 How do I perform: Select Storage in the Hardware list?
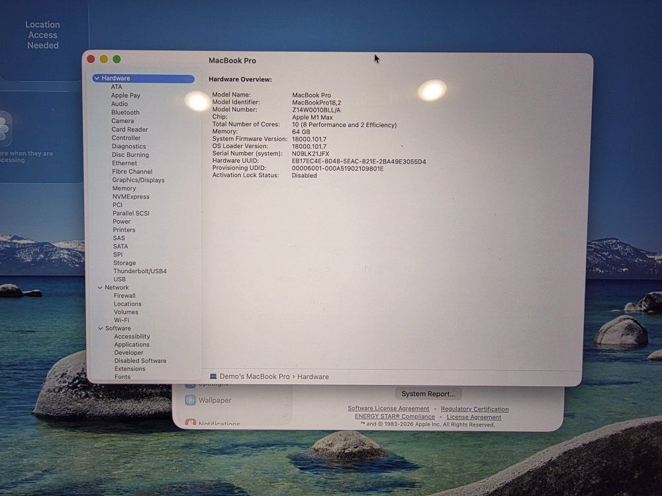click(x=124, y=263)
